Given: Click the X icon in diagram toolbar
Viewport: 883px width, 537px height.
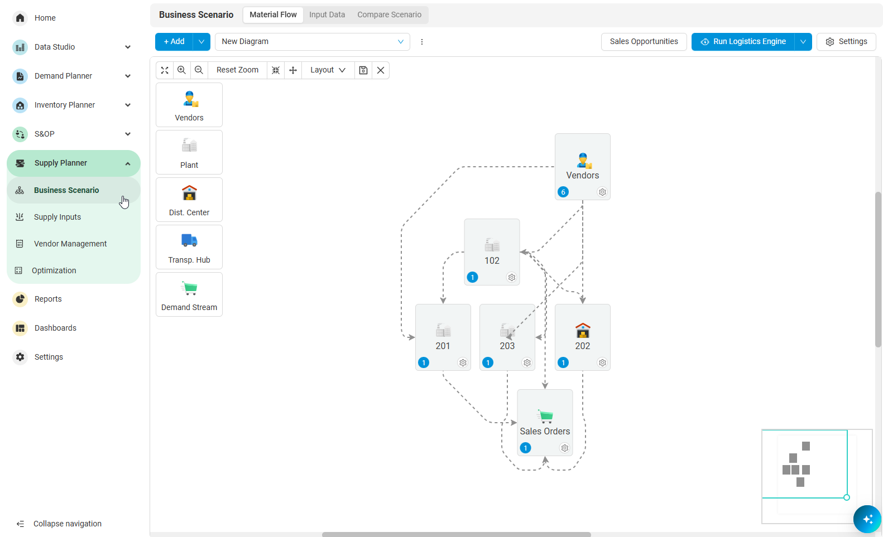Looking at the screenshot, I should click(381, 70).
